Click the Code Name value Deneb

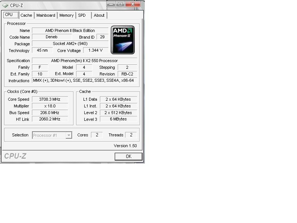tap(52, 37)
